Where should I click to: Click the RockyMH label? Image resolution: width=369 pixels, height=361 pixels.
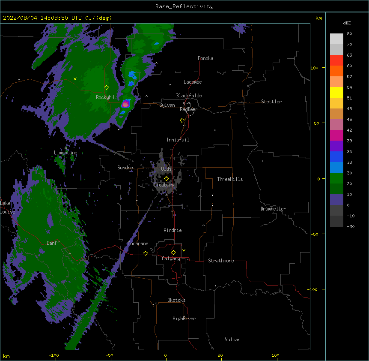pyautogui.click(x=105, y=97)
